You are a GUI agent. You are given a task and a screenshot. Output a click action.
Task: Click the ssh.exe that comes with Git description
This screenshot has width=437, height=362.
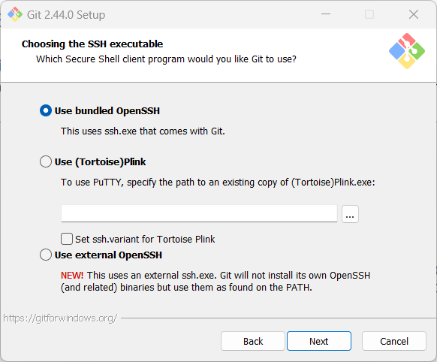click(x=143, y=131)
